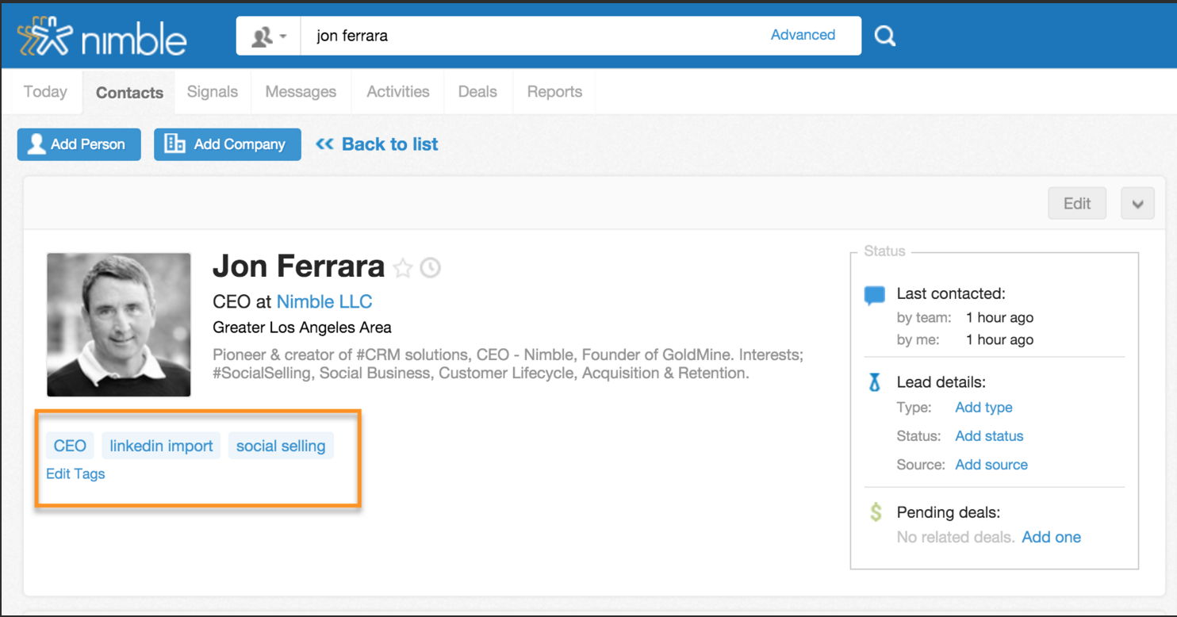Click Add status for the lead
The height and width of the screenshot is (617, 1177).
[x=989, y=436]
